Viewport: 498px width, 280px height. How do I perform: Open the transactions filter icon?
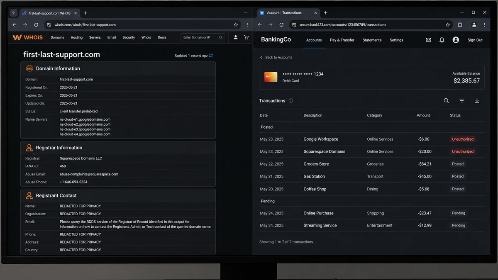point(461,101)
